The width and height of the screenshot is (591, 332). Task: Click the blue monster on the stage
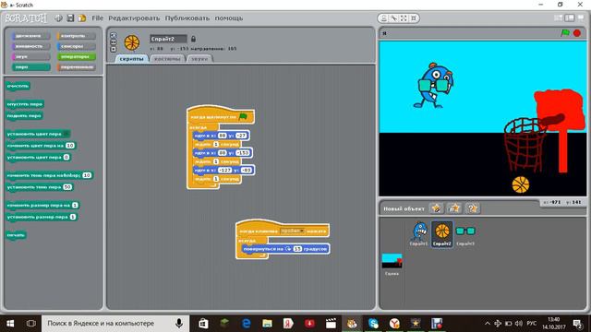coord(433,86)
